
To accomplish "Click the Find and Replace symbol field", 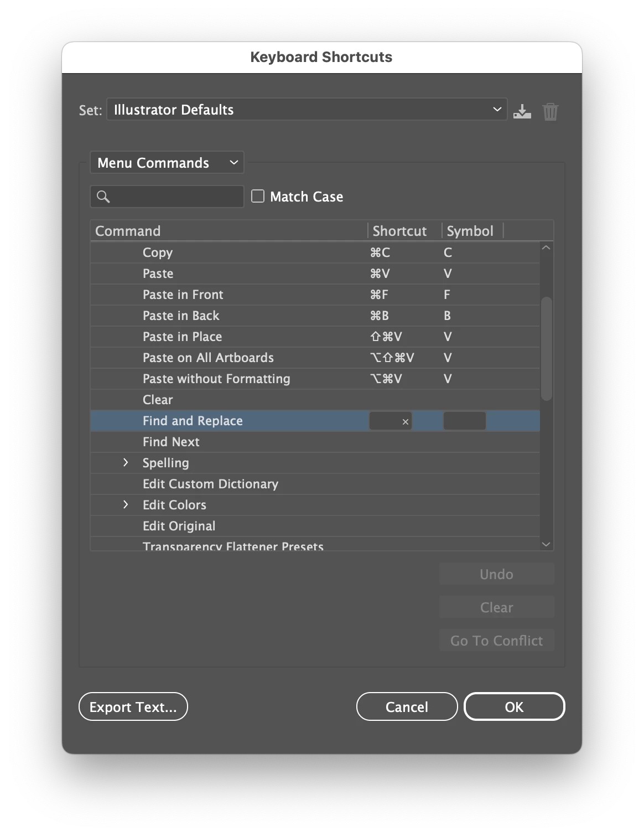I will 464,421.
